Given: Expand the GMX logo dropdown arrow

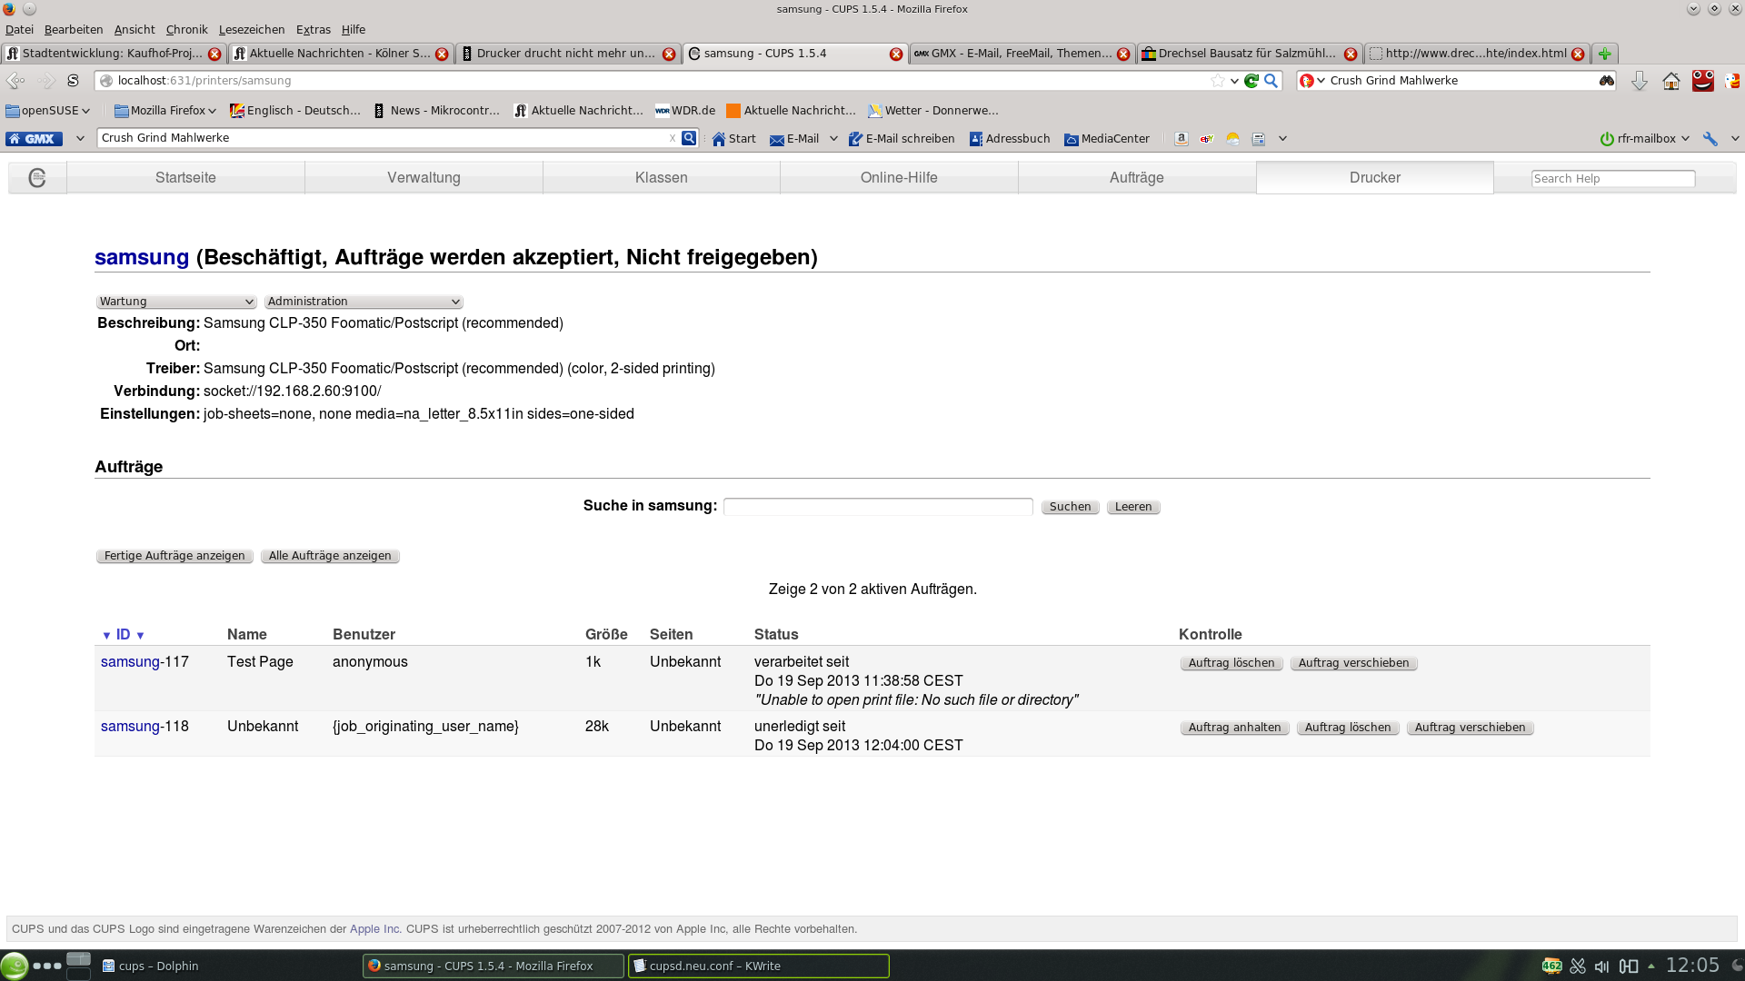Looking at the screenshot, I should (x=80, y=139).
